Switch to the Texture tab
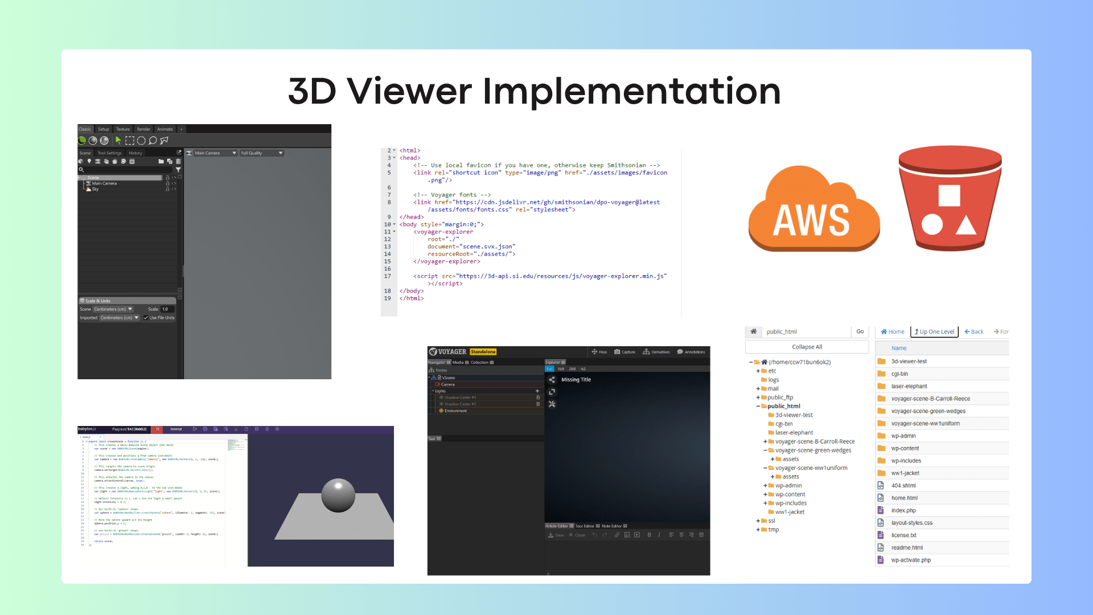Screen dimensions: 1093x615 (x=123, y=129)
